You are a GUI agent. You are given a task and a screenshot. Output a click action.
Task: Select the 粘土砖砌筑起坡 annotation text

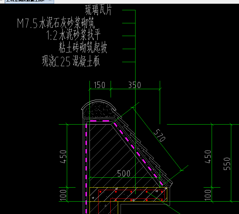pyautogui.click(x=83, y=48)
